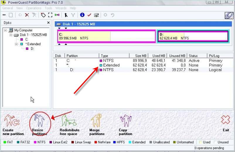
Task: Open the General menu
Action: [x=8, y=8]
